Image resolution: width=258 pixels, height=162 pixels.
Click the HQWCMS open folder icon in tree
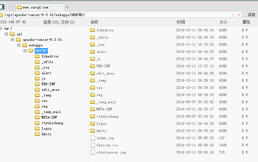(31, 51)
